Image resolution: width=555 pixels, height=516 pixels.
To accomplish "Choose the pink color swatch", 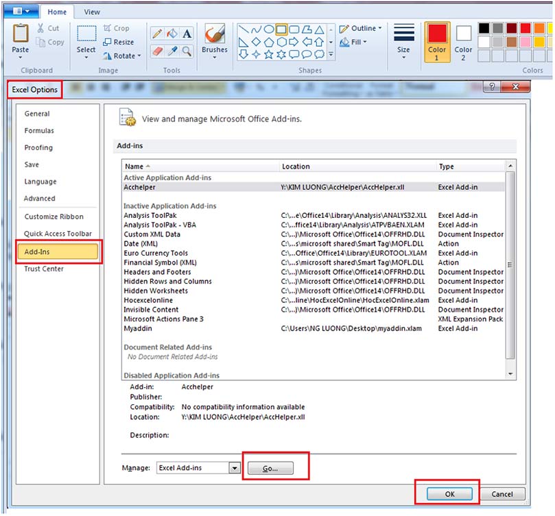I will [526, 42].
